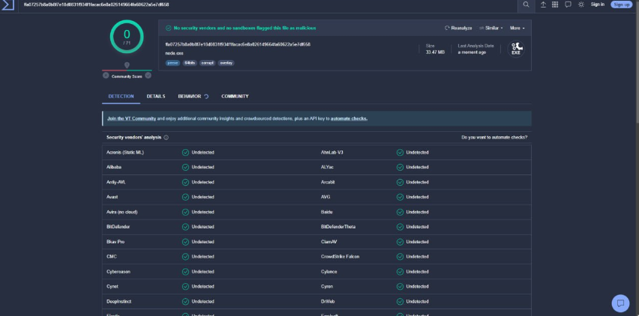639x316 pixels.
Task: Click the Alibaba undetected check icon
Action: click(185, 167)
